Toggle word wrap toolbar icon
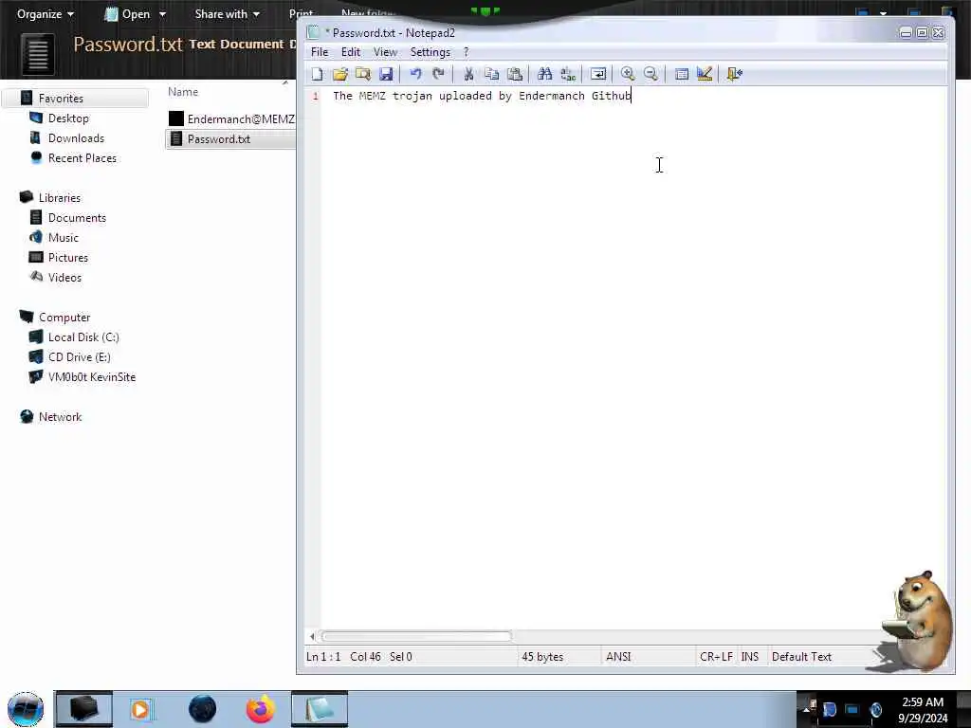971x728 pixels. tap(598, 74)
